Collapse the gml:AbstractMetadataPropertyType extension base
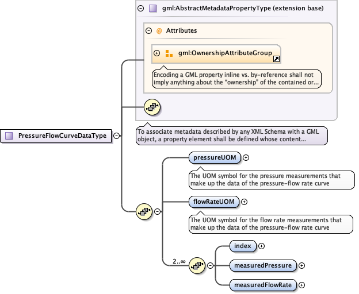 (x=140, y=9)
